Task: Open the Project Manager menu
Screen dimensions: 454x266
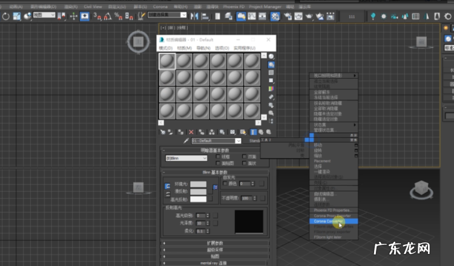Action: pos(265,7)
